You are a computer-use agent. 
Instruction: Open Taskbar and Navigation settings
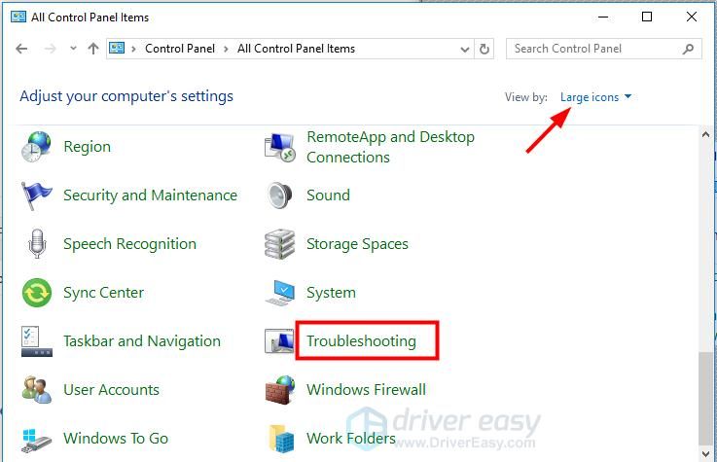(x=142, y=341)
